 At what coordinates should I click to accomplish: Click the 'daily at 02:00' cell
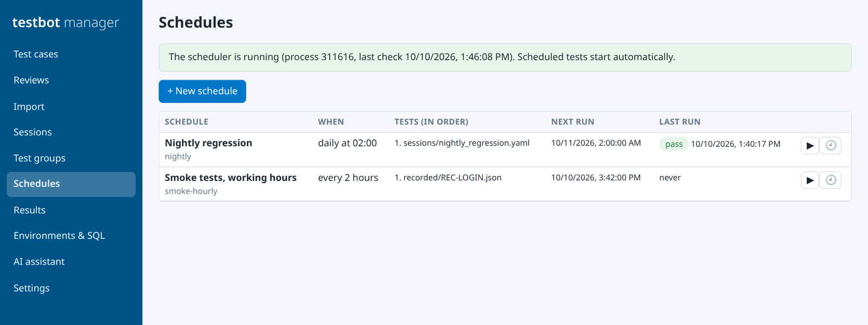(347, 143)
